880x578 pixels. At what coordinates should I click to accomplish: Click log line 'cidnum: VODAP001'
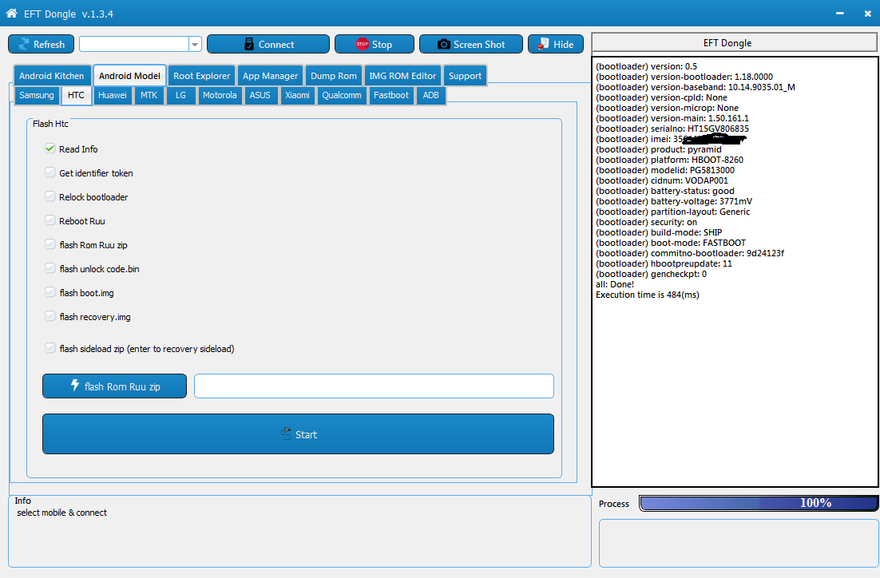662,180
